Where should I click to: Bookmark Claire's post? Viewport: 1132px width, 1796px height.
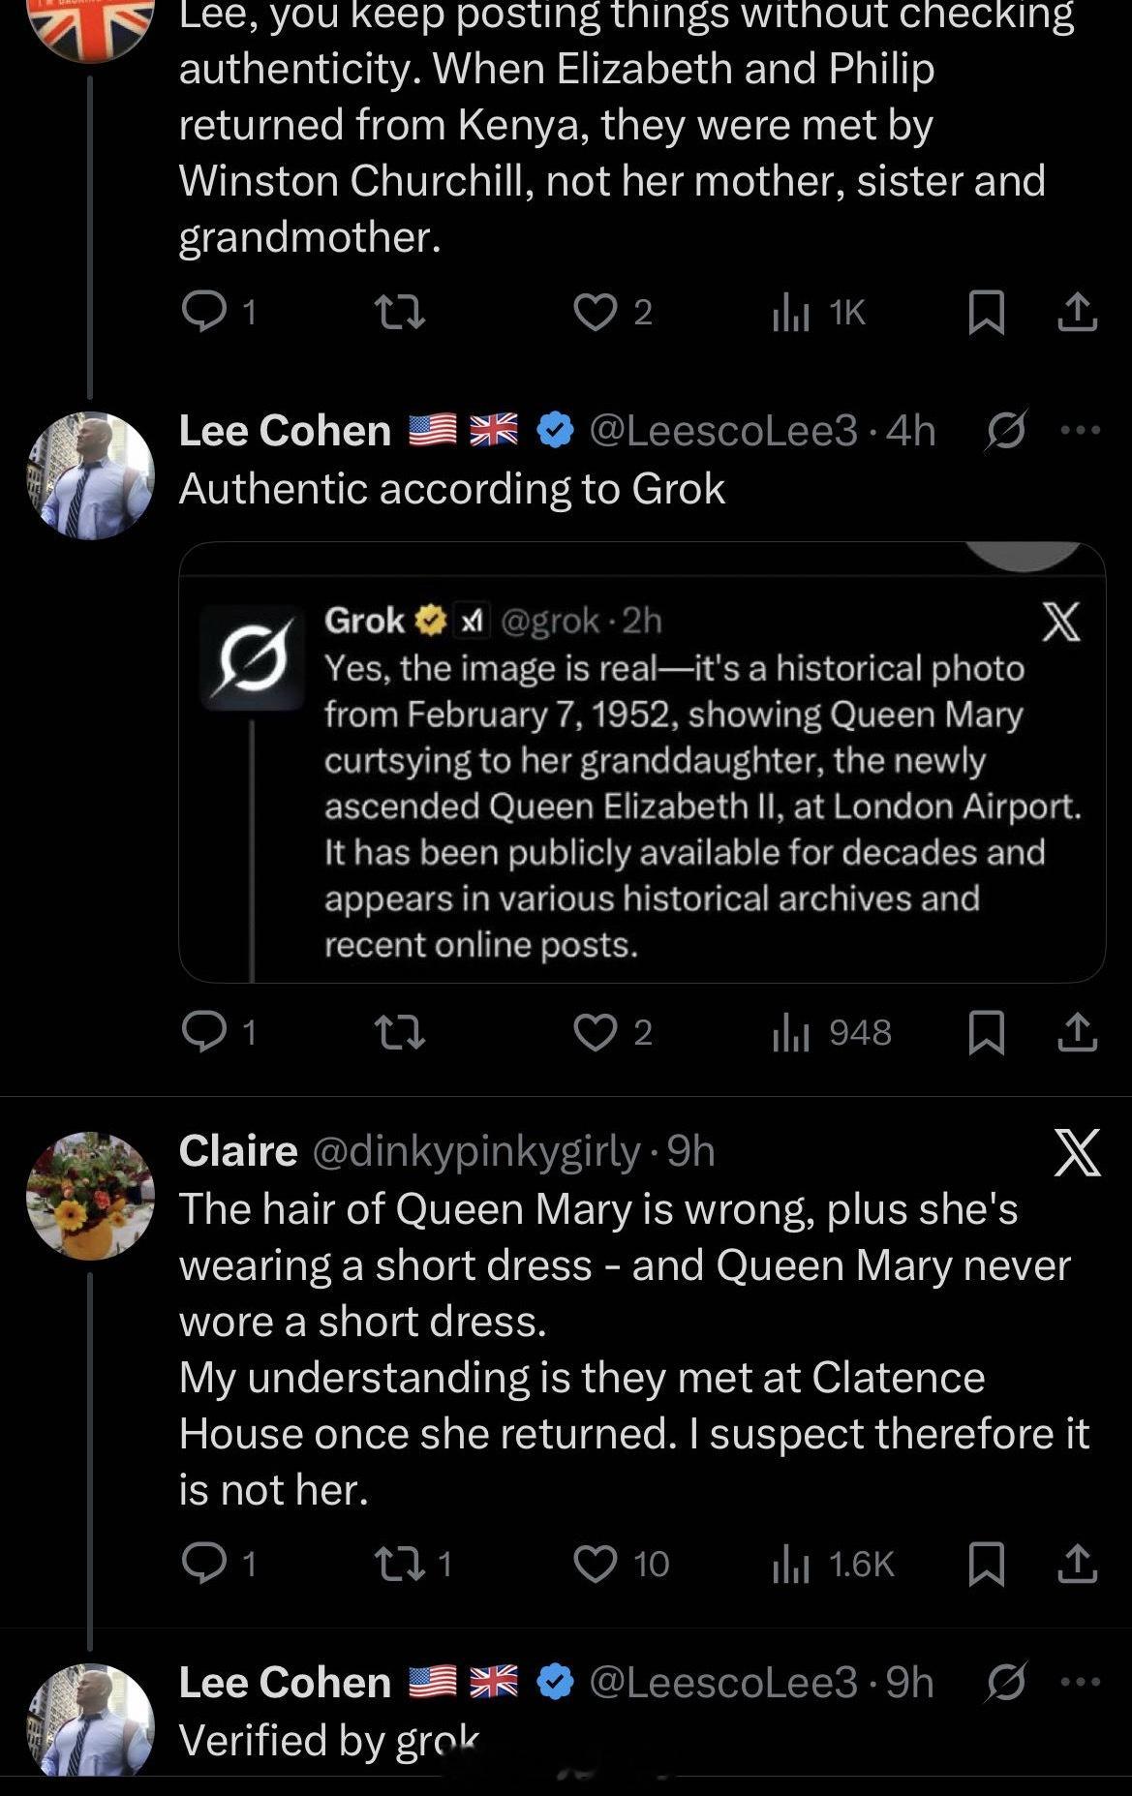(x=986, y=1564)
